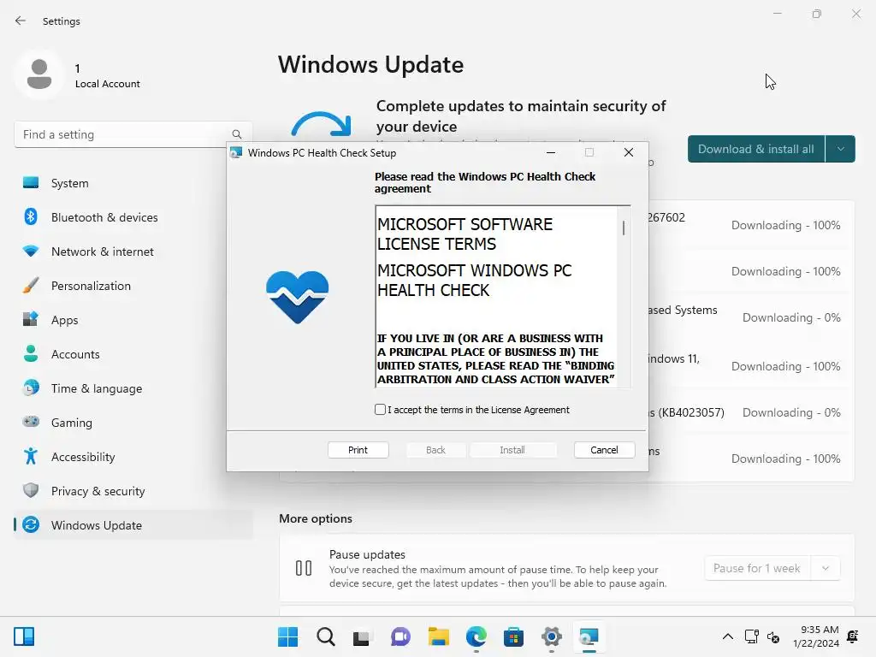
Task: Open File Explorer from taskbar
Action: tap(439, 636)
